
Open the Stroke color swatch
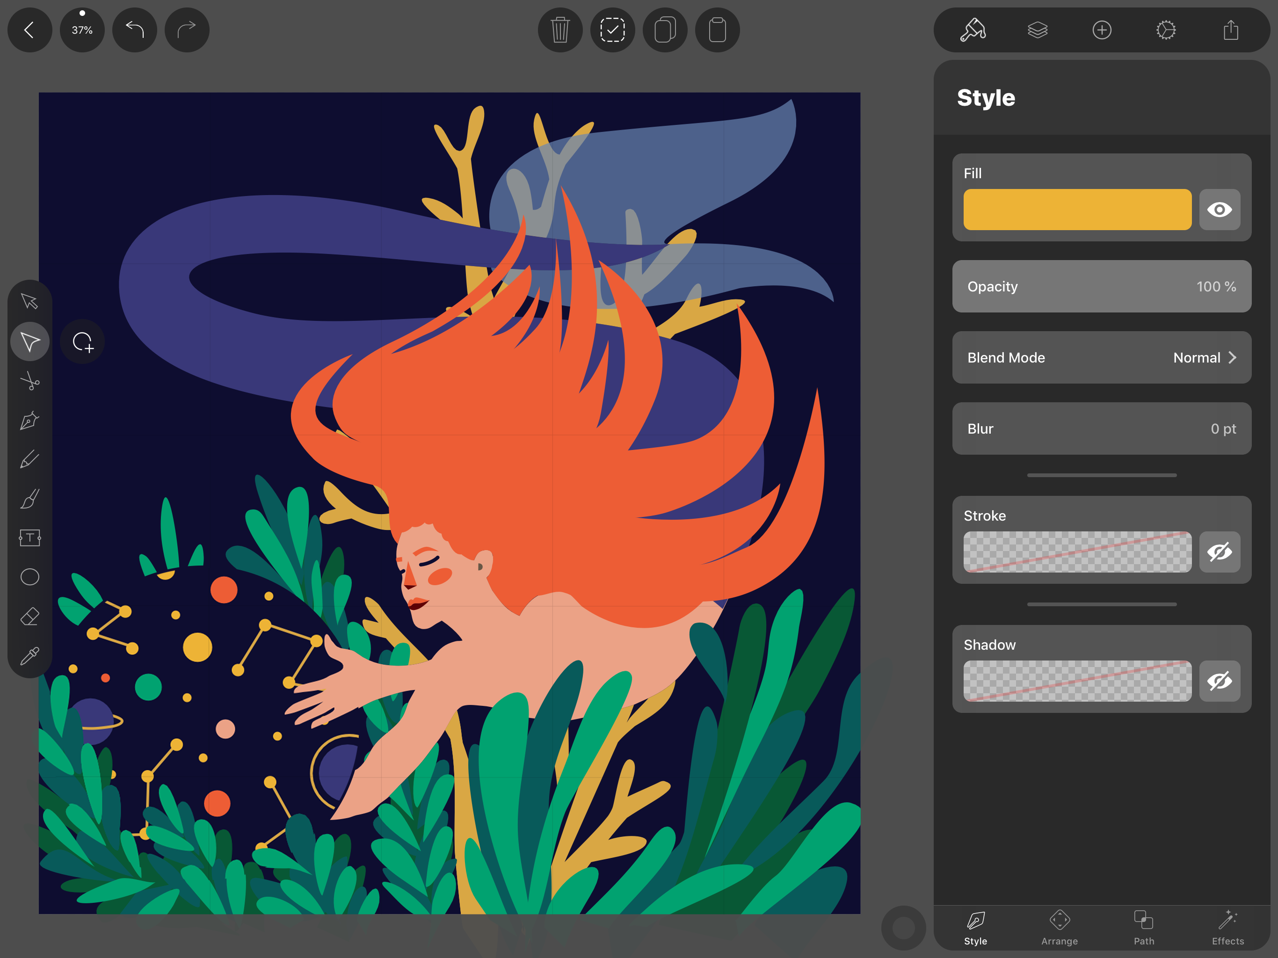(1077, 552)
